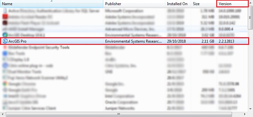
Task: Click the ArcGIS Pro globe icon
Action: coord(5,41)
